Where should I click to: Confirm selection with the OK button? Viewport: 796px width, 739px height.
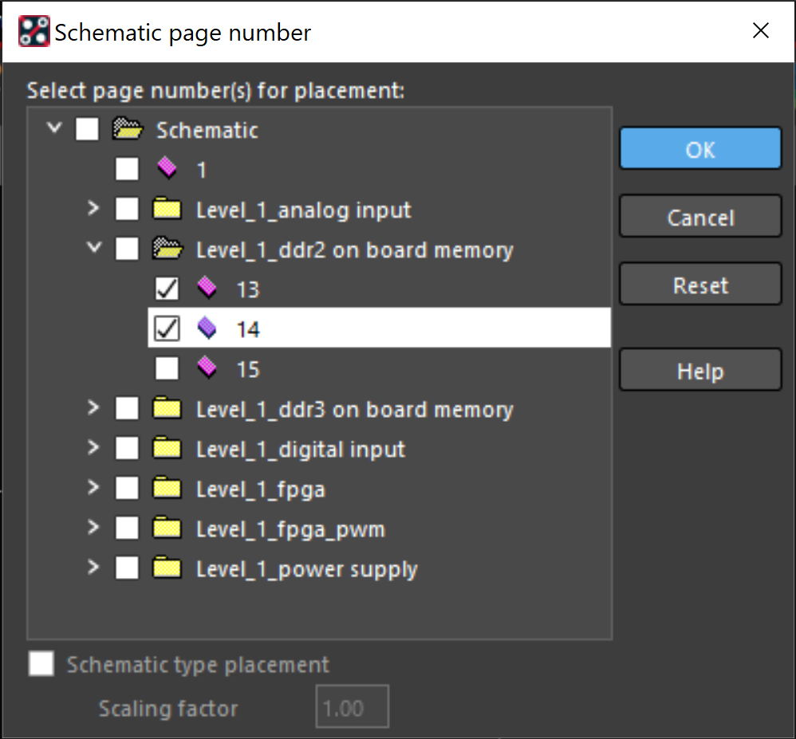[700, 148]
